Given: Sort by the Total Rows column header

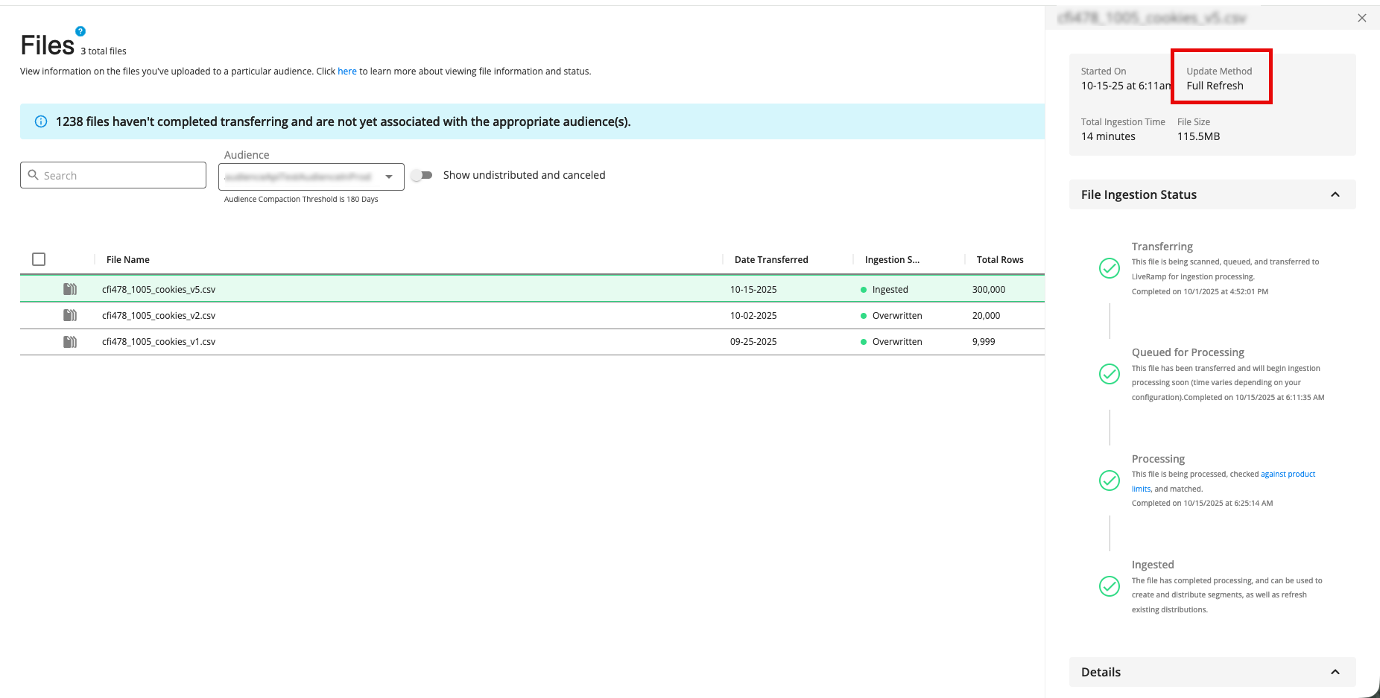Looking at the screenshot, I should click(1000, 259).
